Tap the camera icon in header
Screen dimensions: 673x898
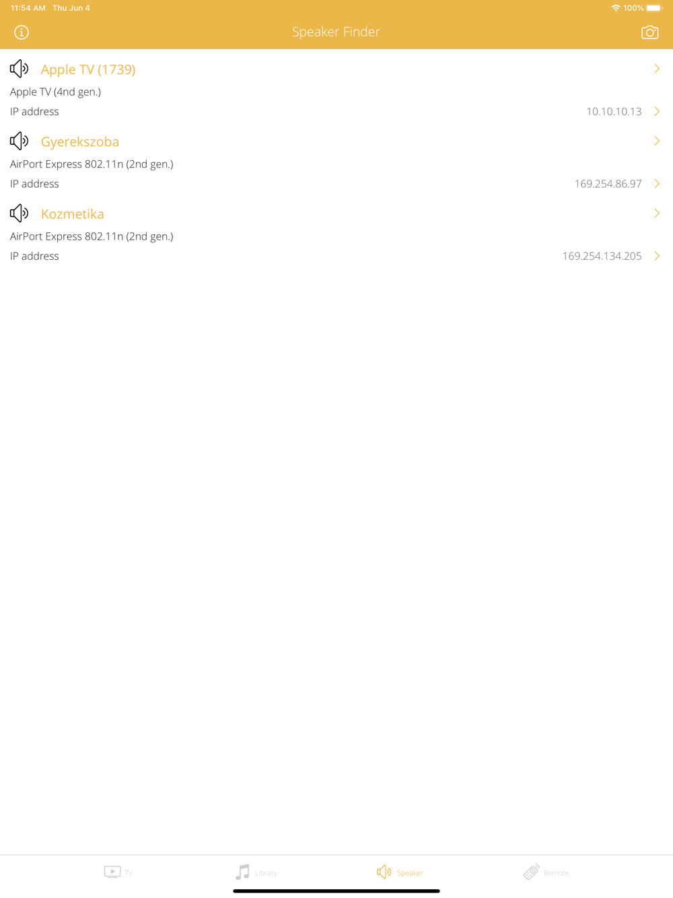tap(649, 32)
